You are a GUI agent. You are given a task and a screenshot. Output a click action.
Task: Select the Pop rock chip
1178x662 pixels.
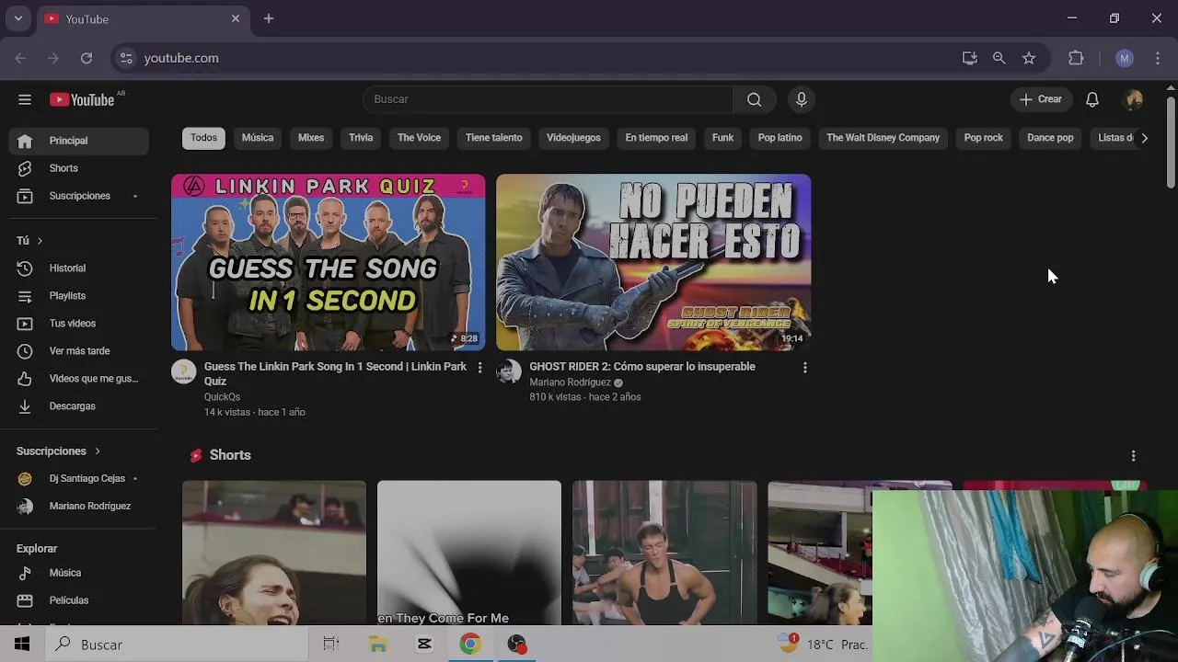pyautogui.click(x=983, y=138)
